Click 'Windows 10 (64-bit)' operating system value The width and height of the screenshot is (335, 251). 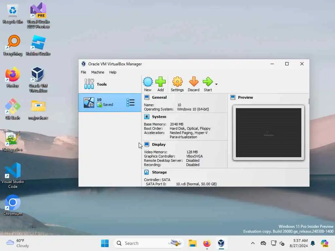pyautogui.click(x=193, y=109)
